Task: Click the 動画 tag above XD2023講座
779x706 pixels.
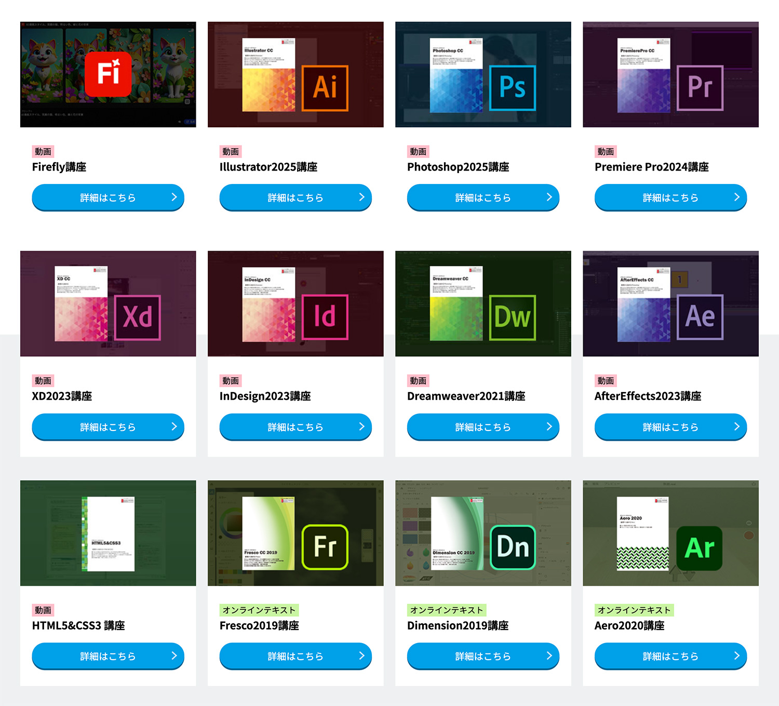Action: [x=43, y=381]
